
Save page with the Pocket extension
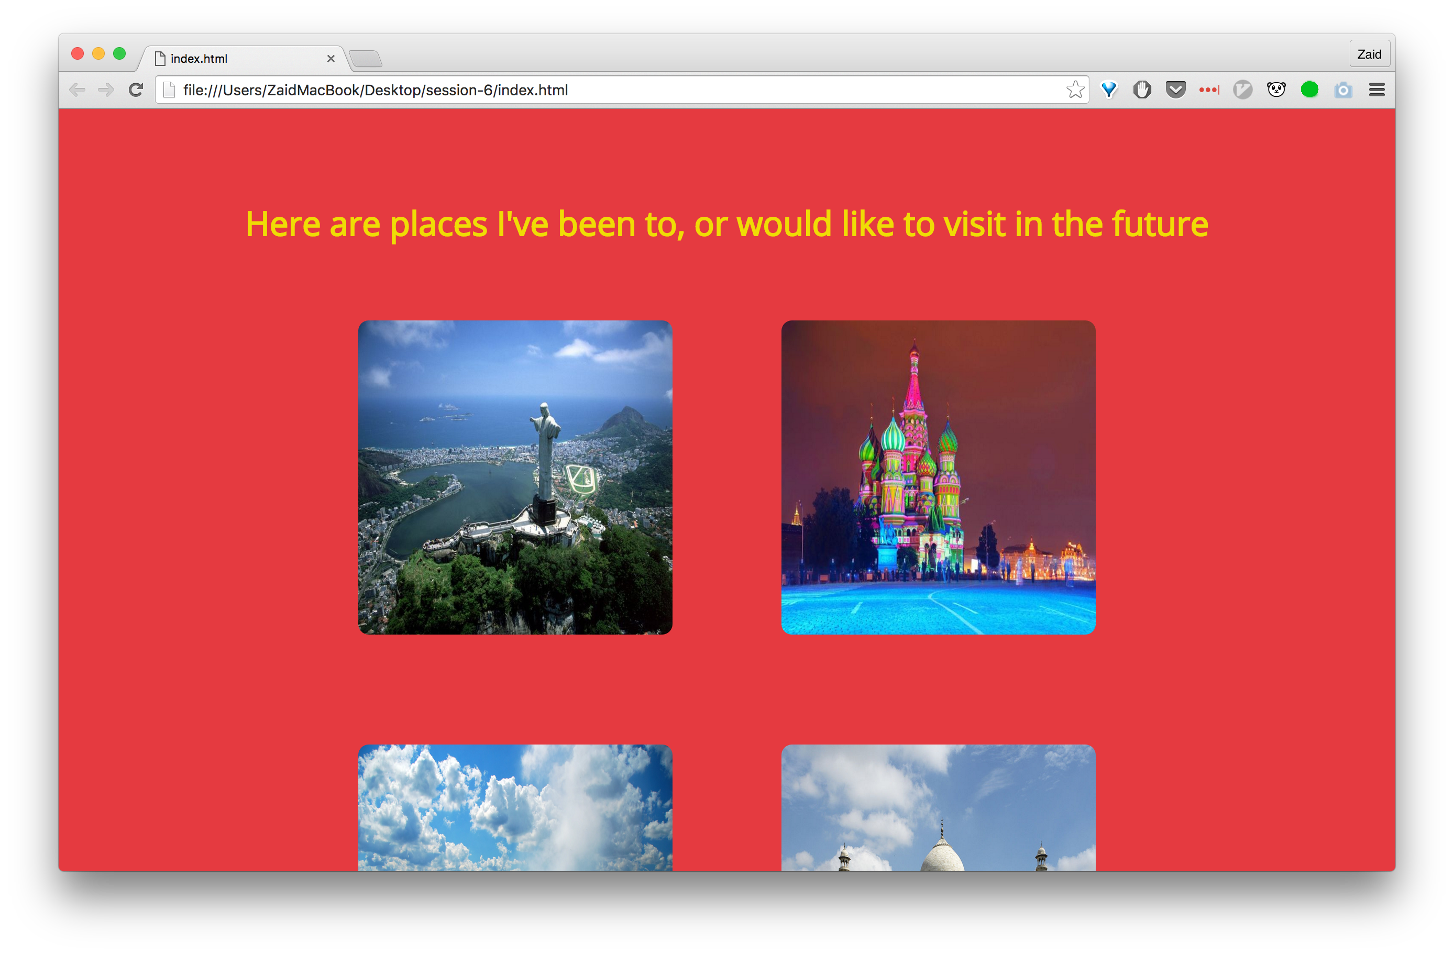[1175, 90]
